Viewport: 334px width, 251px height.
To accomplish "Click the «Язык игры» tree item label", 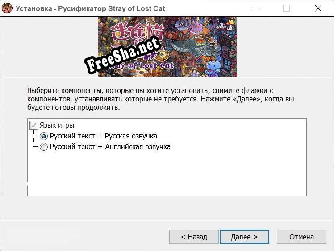I will pos(57,125).
